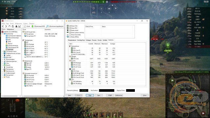The height and width of the screenshot is (118, 210).
Task: Click Обновления BIOS green arrow button
Action: pos(38,26)
